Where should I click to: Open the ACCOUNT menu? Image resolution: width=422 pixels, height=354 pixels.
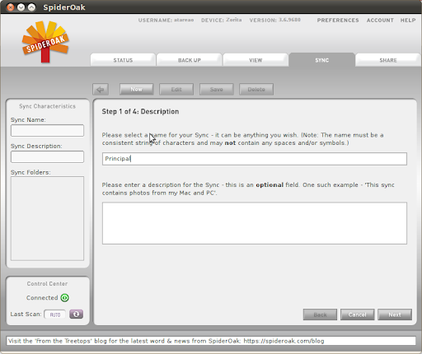pos(380,21)
